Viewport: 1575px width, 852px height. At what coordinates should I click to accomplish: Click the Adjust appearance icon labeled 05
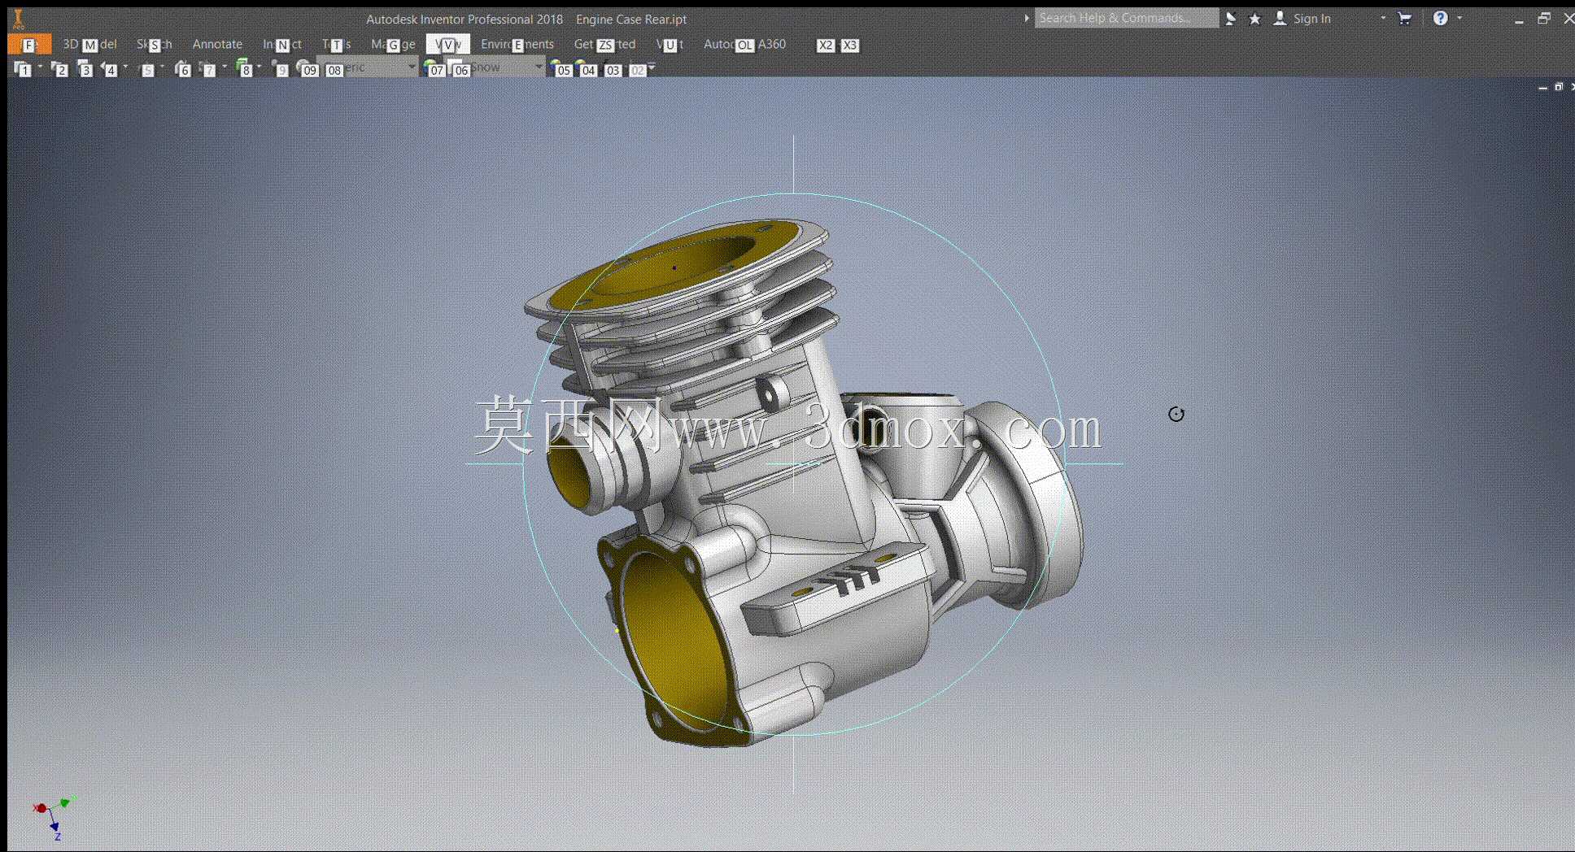(561, 68)
